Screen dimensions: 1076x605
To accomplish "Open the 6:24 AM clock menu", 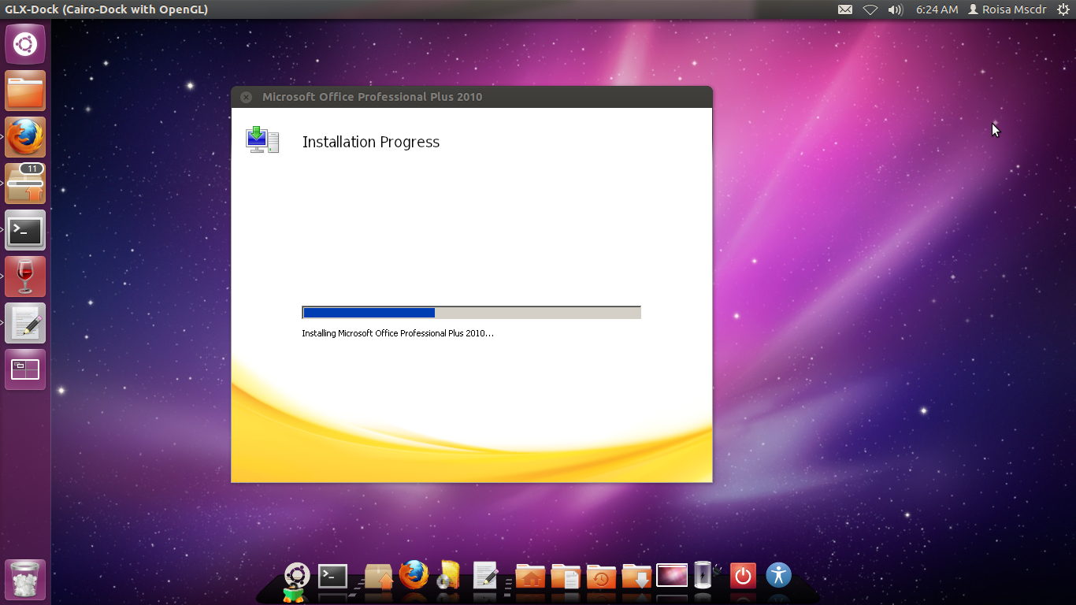I will 937,9.
